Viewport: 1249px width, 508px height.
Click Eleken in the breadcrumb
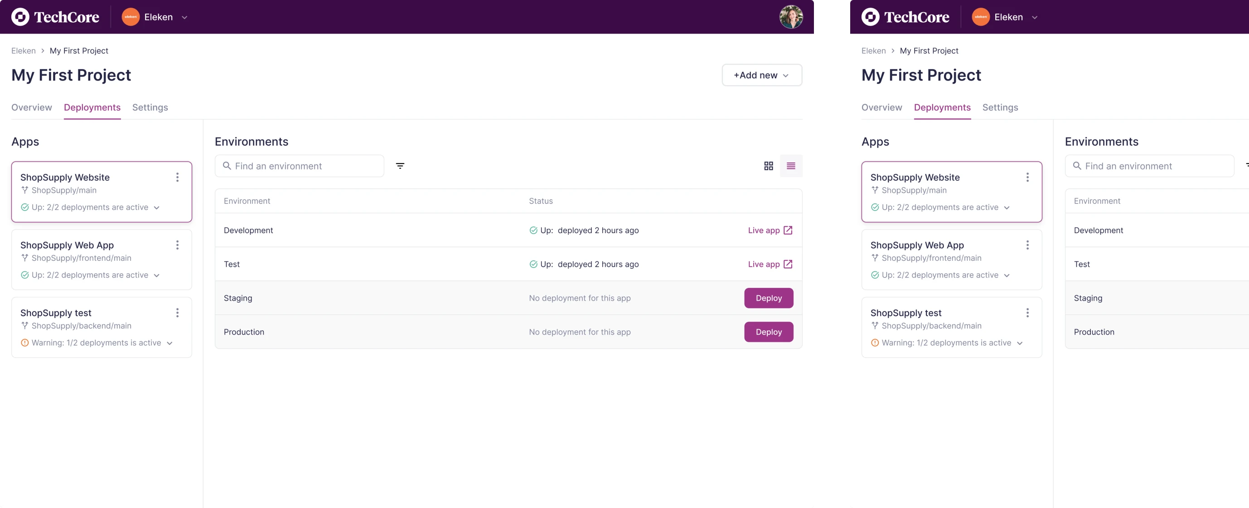coord(23,51)
